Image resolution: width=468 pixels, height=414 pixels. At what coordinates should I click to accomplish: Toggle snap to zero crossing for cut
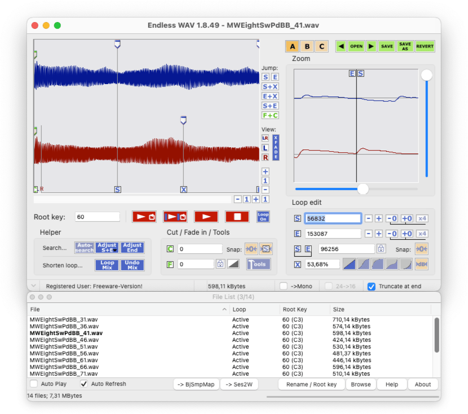click(x=251, y=249)
